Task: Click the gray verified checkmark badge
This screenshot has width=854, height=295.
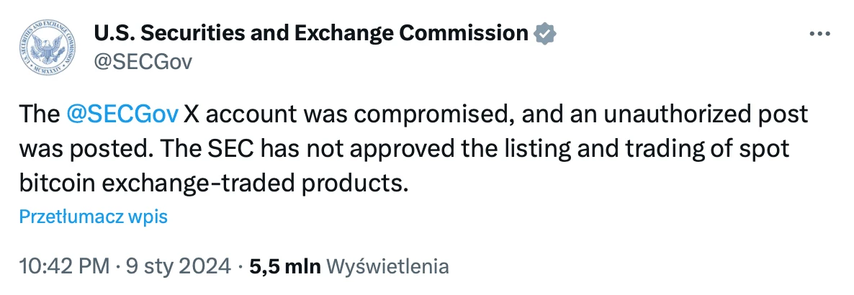Action: [545, 33]
